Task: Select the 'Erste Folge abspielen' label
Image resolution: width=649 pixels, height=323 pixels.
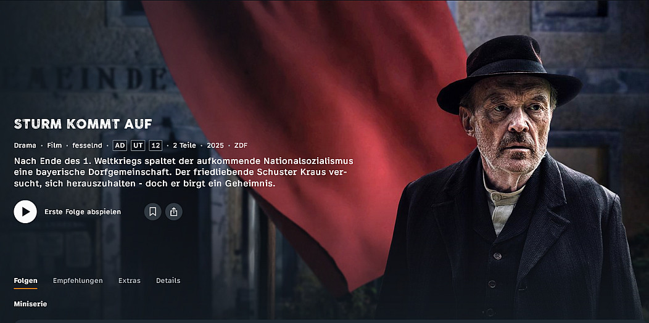Action: click(83, 212)
